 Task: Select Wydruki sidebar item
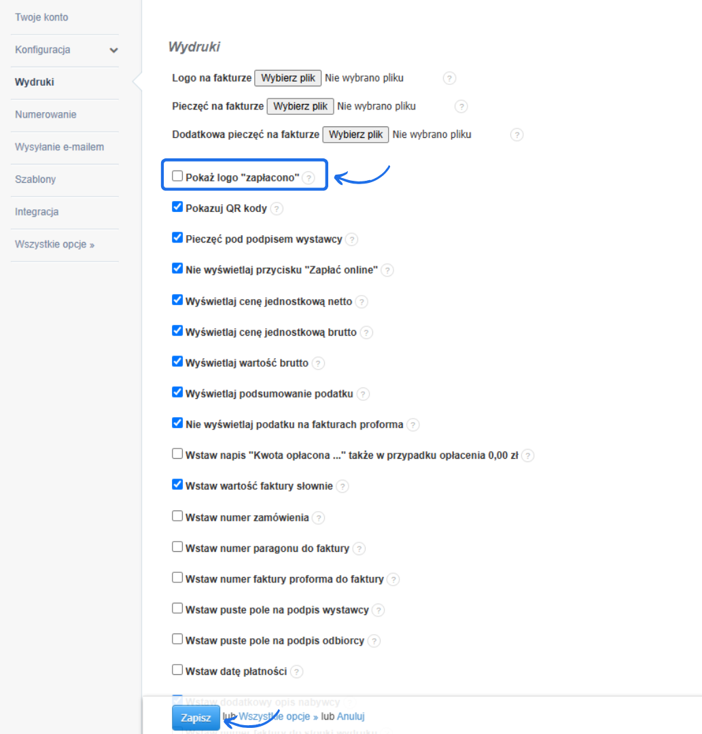pos(34,82)
